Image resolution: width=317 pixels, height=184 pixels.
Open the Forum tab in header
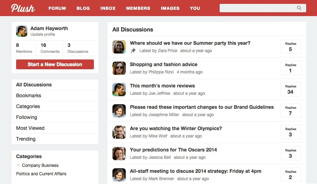click(57, 8)
